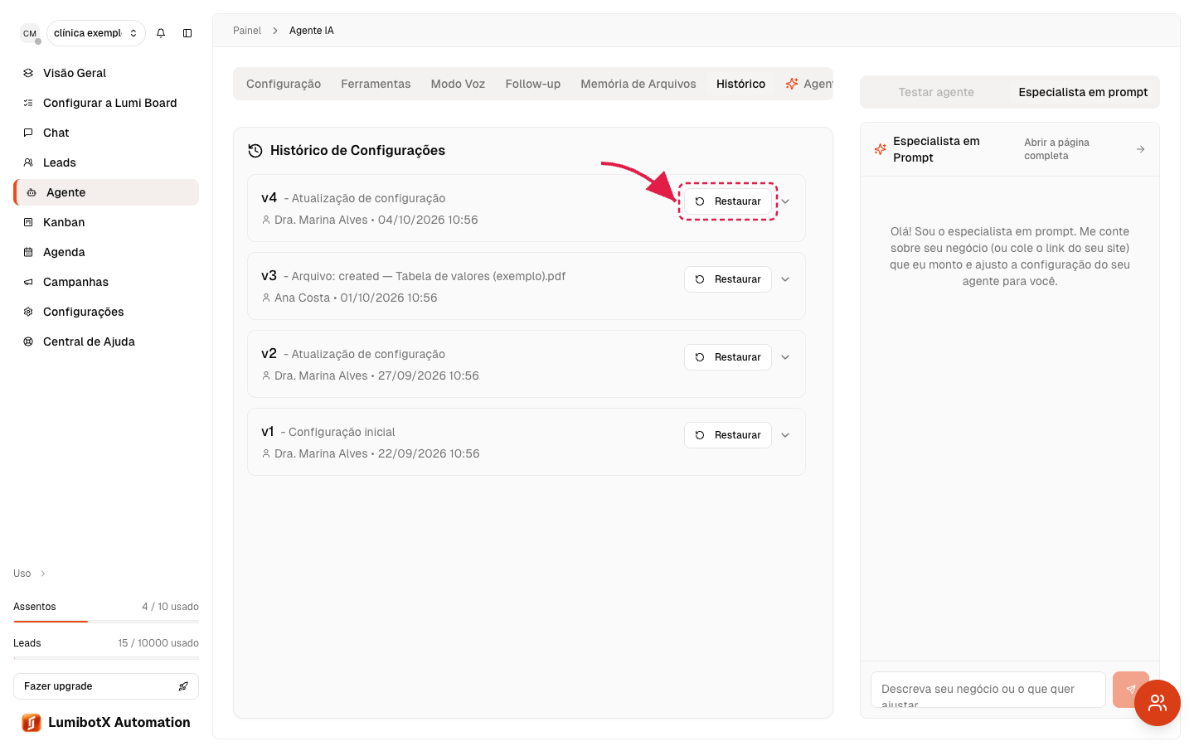
Task: Open Configurações from the sidebar
Action: pos(106,312)
